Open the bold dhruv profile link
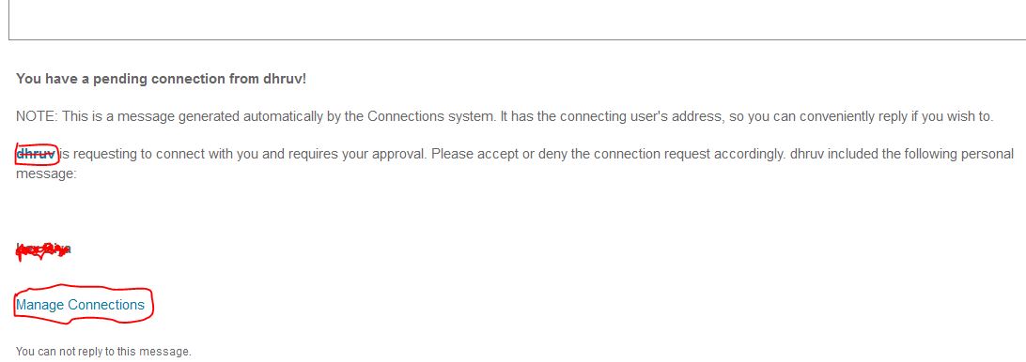Image resolution: width=1026 pixels, height=362 pixels. coord(36,155)
